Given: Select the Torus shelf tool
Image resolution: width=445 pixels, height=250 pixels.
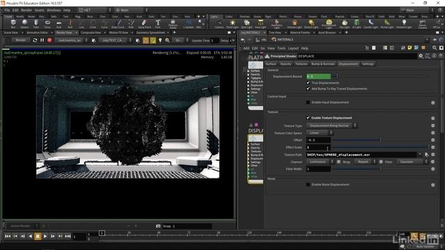Looking at the screenshot, I should pyautogui.click(x=47, y=24).
